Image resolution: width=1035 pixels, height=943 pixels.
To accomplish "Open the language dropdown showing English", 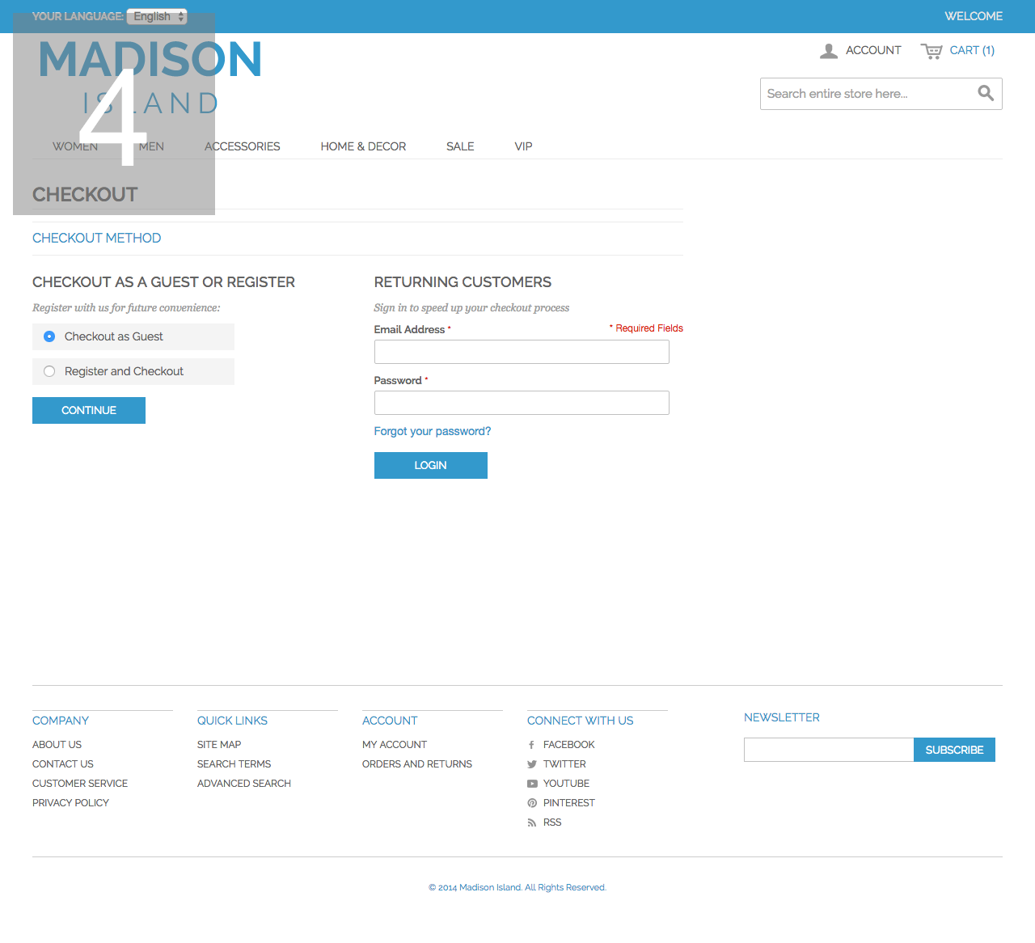I will coord(157,16).
